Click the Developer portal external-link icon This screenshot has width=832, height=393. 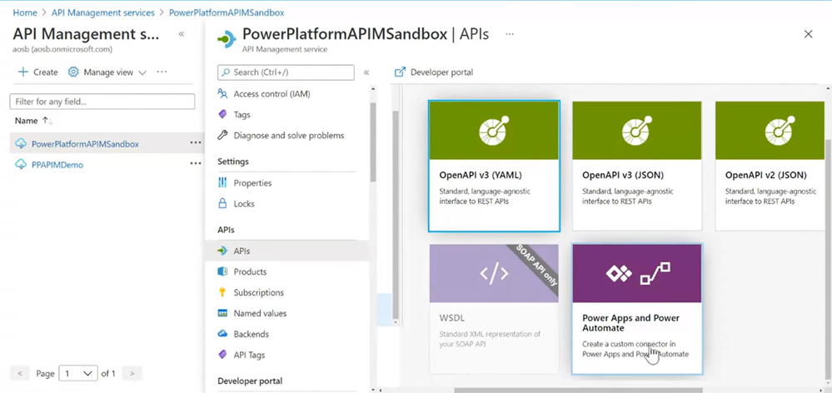(x=400, y=72)
